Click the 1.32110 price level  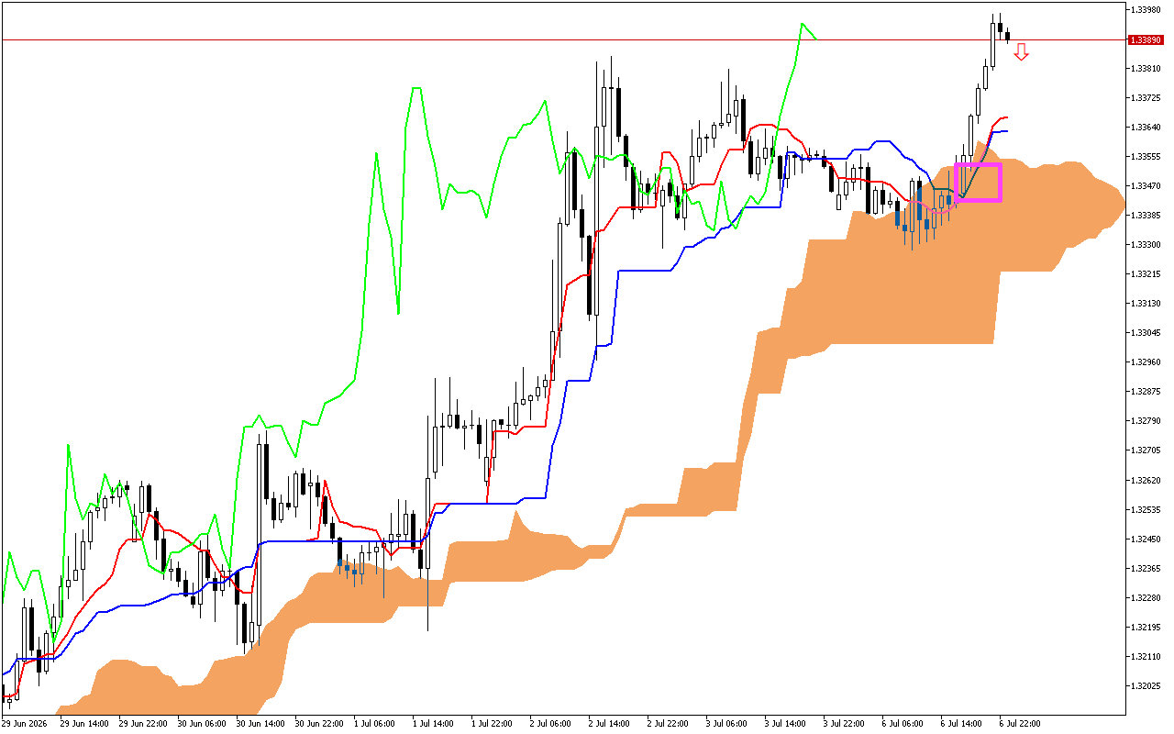tap(1146, 656)
